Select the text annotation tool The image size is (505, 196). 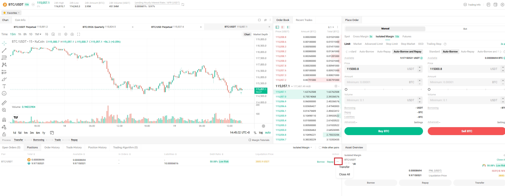coord(4,86)
